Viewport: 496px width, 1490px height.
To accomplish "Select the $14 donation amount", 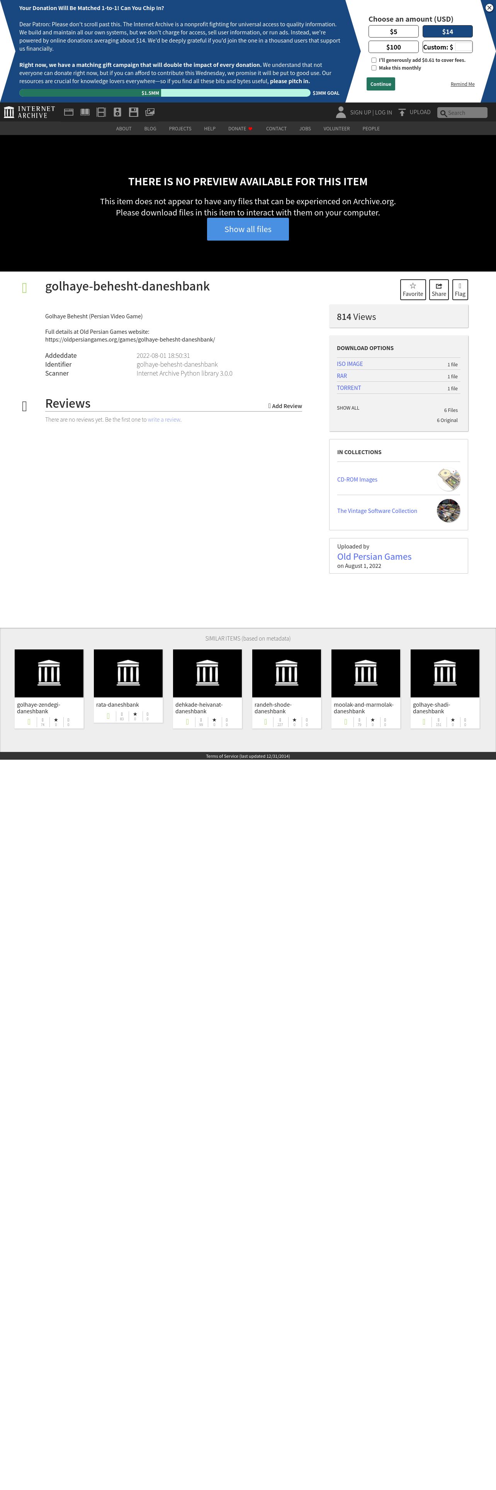I will (x=447, y=32).
